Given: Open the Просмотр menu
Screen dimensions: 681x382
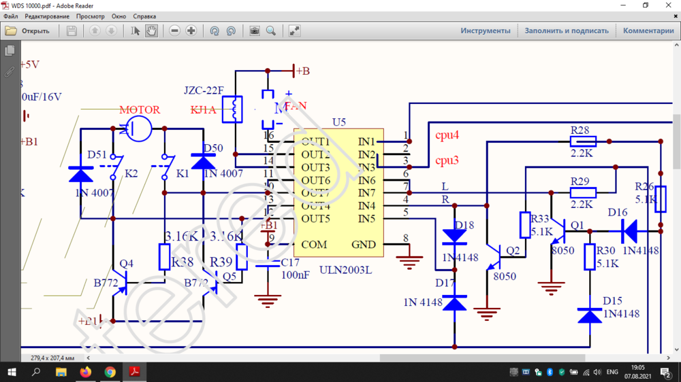Looking at the screenshot, I should [x=91, y=16].
